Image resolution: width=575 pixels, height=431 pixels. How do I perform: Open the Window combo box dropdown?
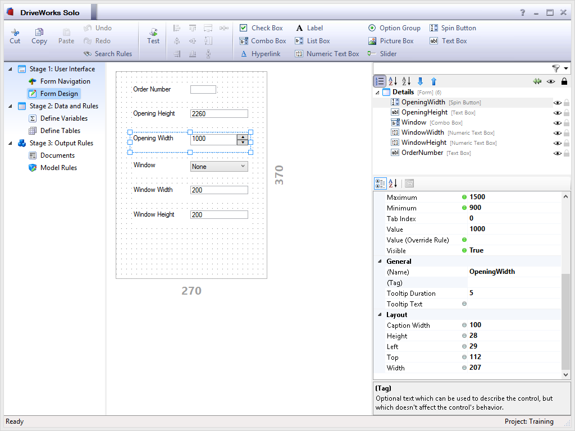click(x=243, y=166)
